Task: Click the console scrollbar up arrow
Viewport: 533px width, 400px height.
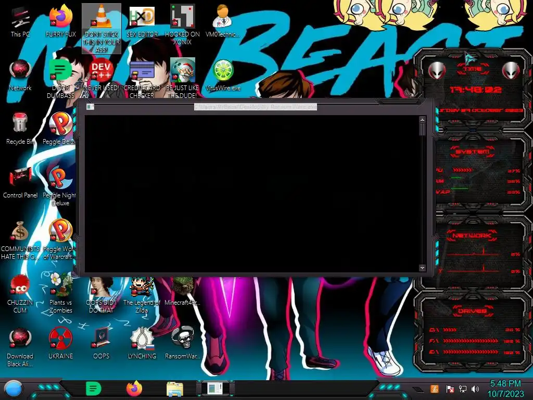Action: pyautogui.click(x=422, y=120)
